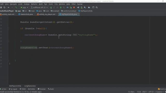Close the MainActivity.java tab
The image size is (166, 93).
pyautogui.click(x=34, y=14)
